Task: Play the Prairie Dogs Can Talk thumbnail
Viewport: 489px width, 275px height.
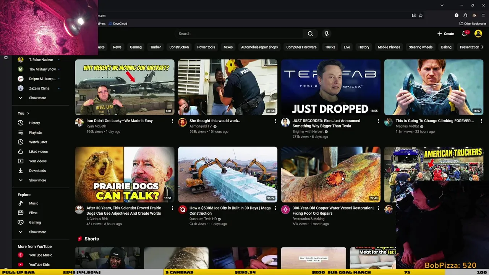Action: click(125, 175)
